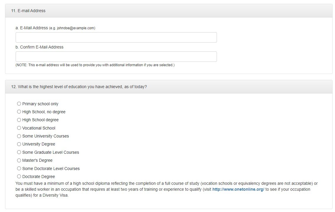Click the highest level of education question header
This screenshot has width=335, height=212.
[x=79, y=87]
